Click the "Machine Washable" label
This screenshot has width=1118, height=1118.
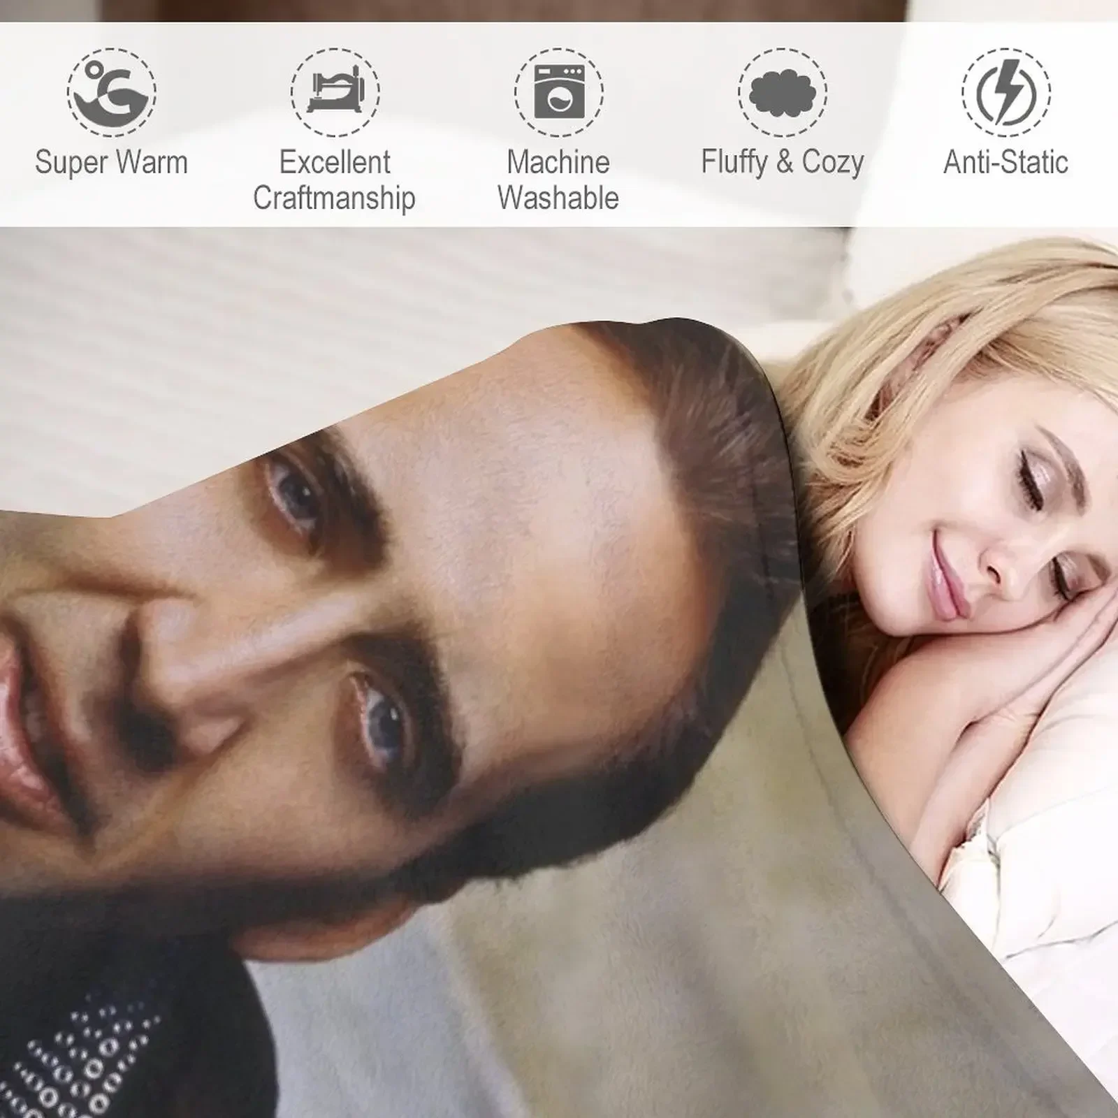558,180
